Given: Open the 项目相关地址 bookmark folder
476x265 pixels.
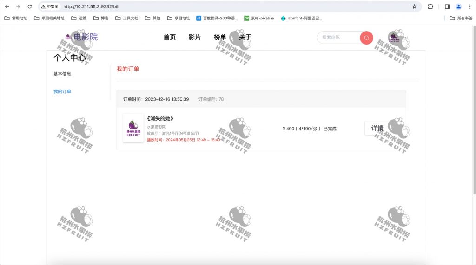Looking at the screenshot, I should [x=49, y=18].
